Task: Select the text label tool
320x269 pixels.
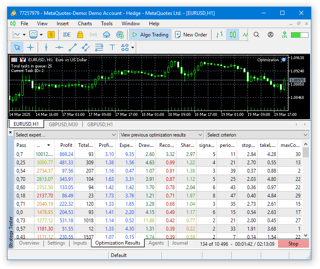Action: [x=112, y=47]
